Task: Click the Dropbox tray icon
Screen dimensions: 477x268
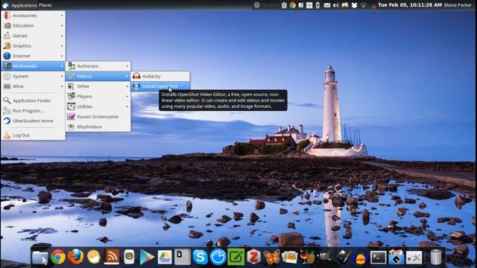Action: [354, 5]
